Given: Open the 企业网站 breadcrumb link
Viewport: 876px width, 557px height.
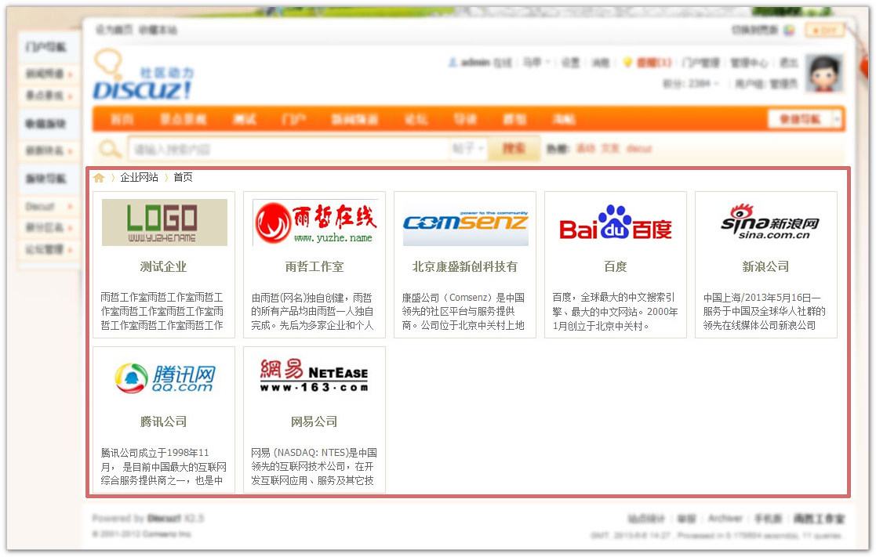Looking at the screenshot, I should click(139, 178).
